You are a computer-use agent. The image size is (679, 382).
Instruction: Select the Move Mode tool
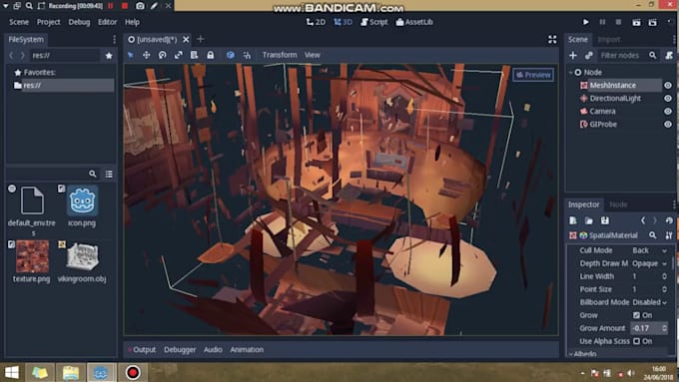click(x=147, y=55)
